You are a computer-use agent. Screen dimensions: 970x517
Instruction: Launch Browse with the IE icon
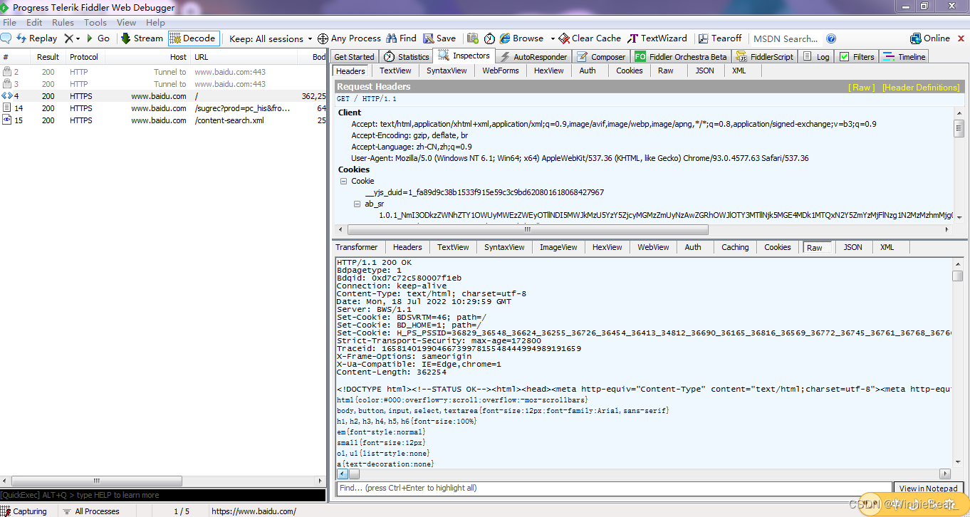tap(521, 38)
